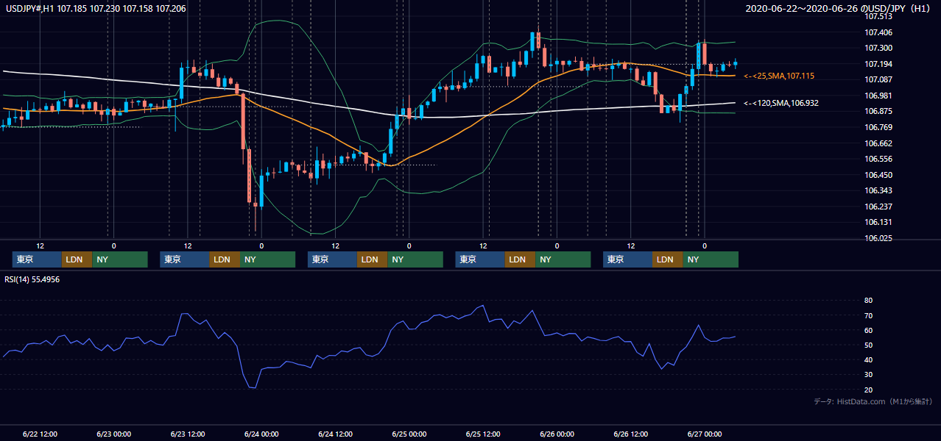941x441 pixels.
Task: Click the leftmost NY session box
Action: point(120,259)
